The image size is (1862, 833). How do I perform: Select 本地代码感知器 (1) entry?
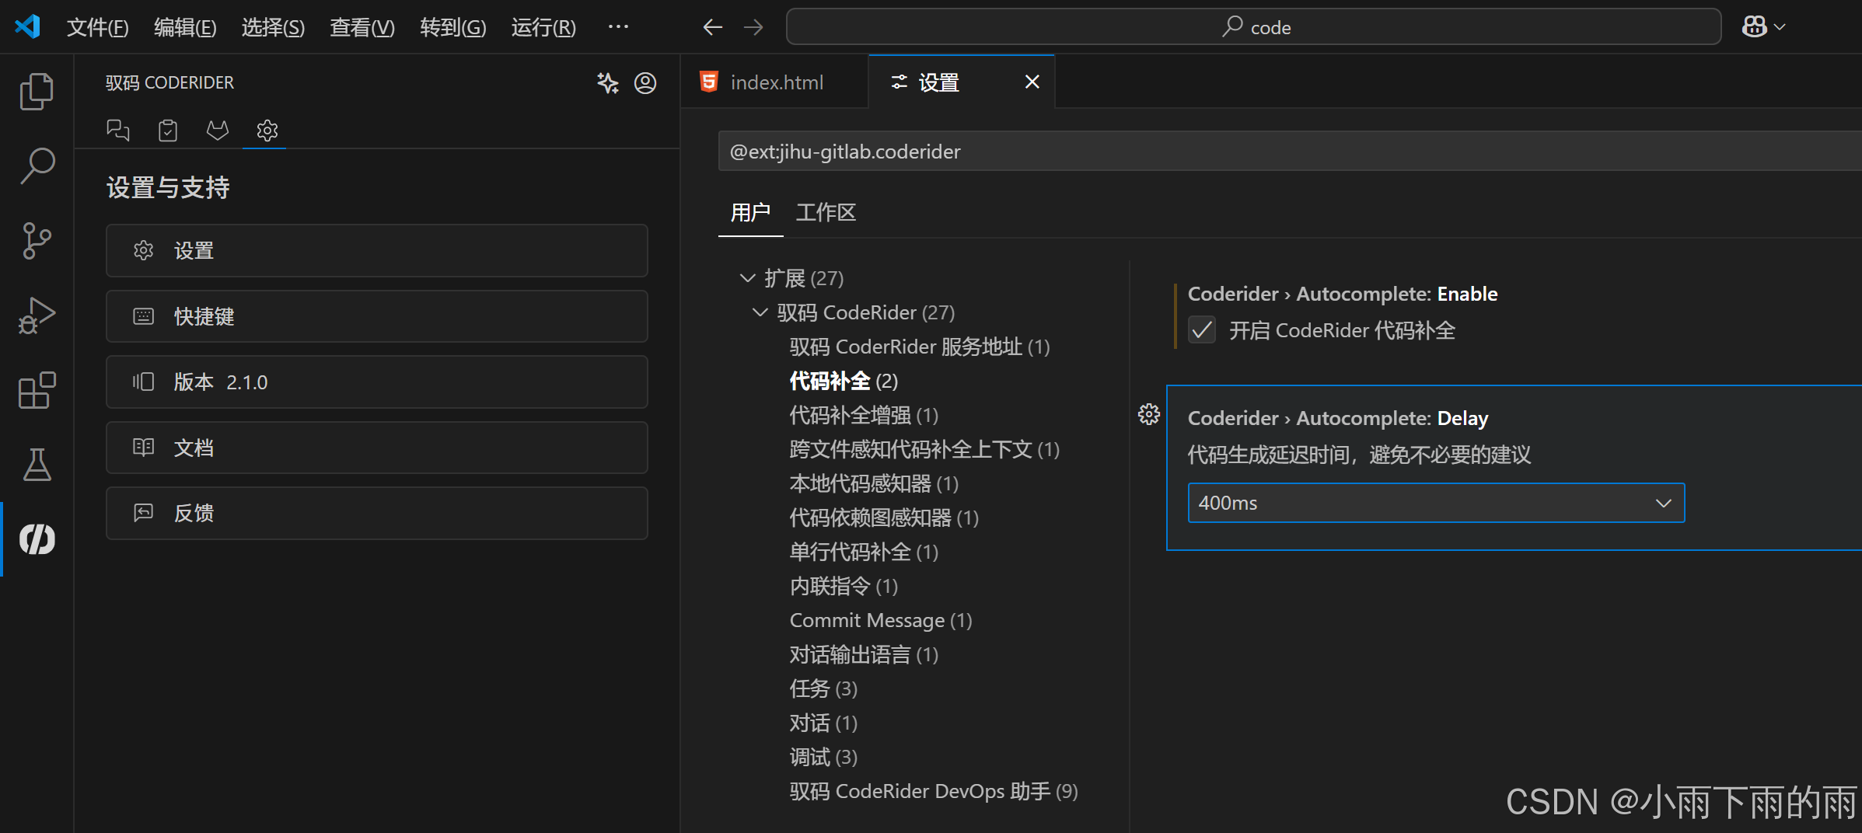pyautogui.click(x=874, y=483)
